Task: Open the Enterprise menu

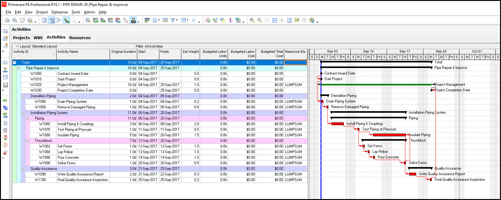Action: coord(59,12)
